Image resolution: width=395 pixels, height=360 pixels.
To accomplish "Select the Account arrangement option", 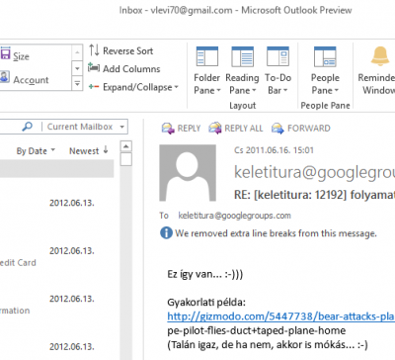I will (x=25, y=78).
